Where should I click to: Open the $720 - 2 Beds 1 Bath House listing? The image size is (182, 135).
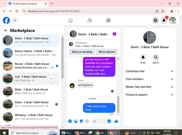point(89,46)
